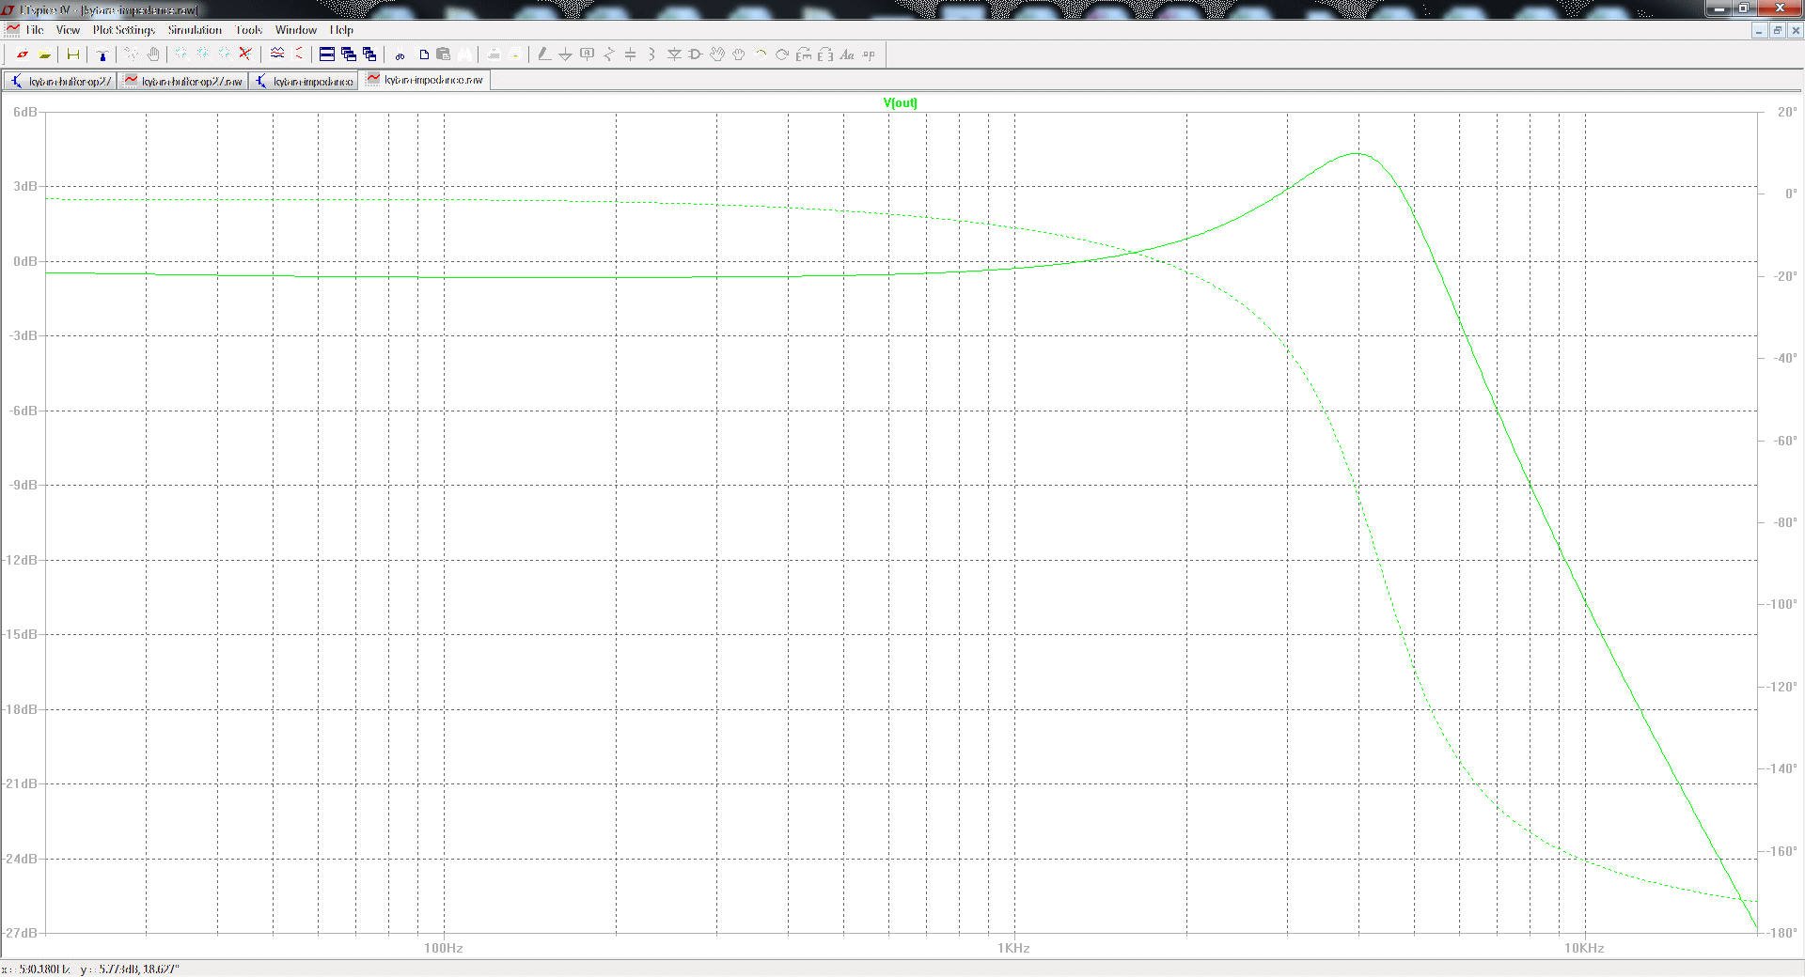
Task: Click the 1KHz frequency axis label
Action: click(1013, 948)
